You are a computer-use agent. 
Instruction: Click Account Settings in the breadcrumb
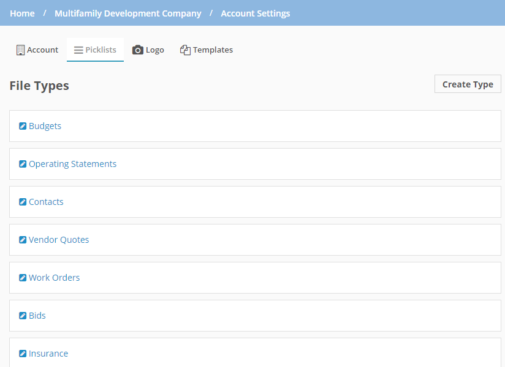(x=256, y=13)
